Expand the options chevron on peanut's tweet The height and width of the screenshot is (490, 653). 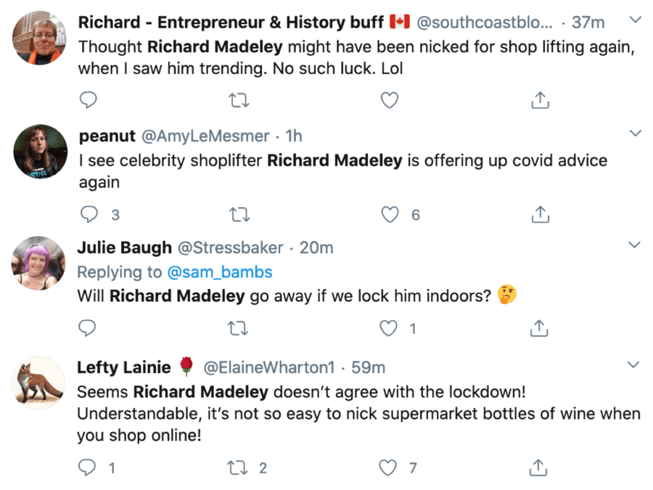coord(634,133)
